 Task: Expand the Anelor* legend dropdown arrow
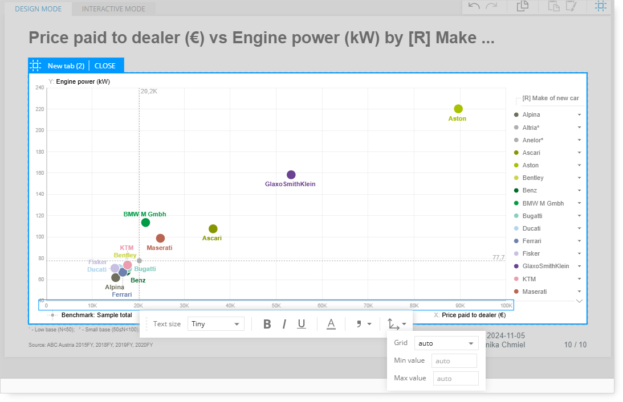tap(579, 140)
